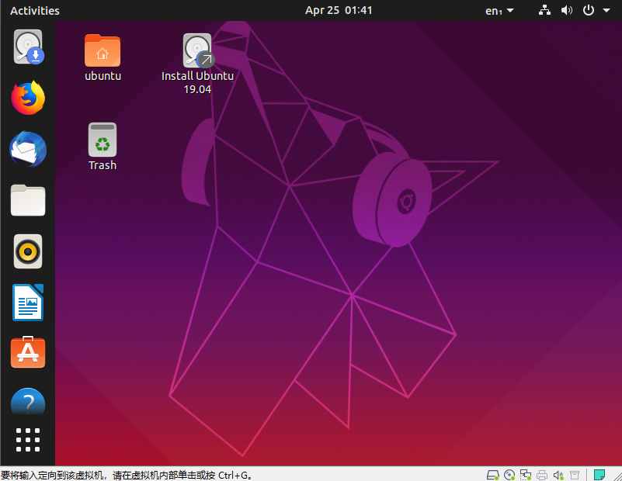This screenshot has width=622, height=481.
Task: Open the Install Ubuntu launcher in the dock
Action: (28, 47)
